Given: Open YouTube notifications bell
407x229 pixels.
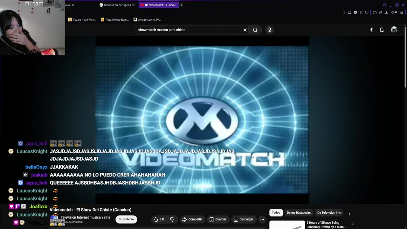Looking at the screenshot, I should click(382, 30).
